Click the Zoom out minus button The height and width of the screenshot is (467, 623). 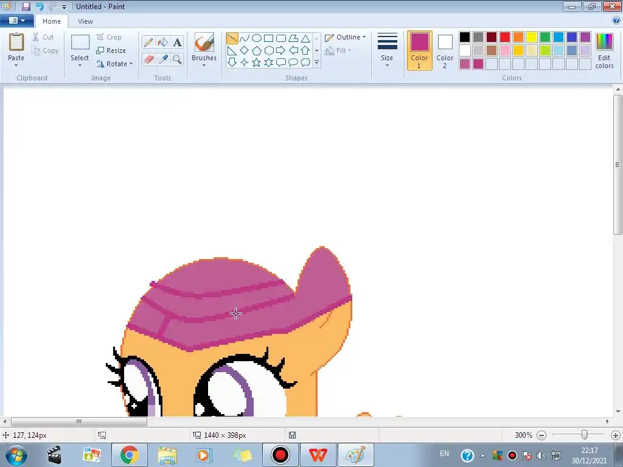541,435
